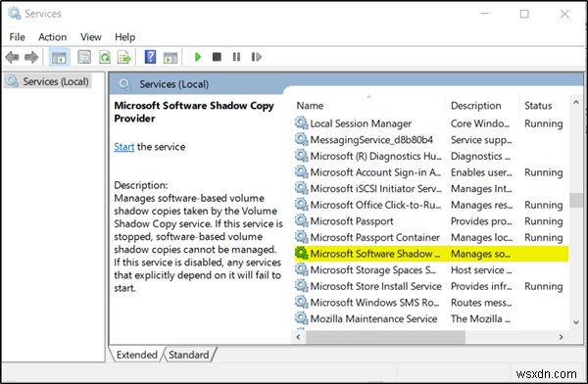Open the Help question mark icon
Screen dimensions: 588x384
(150, 57)
